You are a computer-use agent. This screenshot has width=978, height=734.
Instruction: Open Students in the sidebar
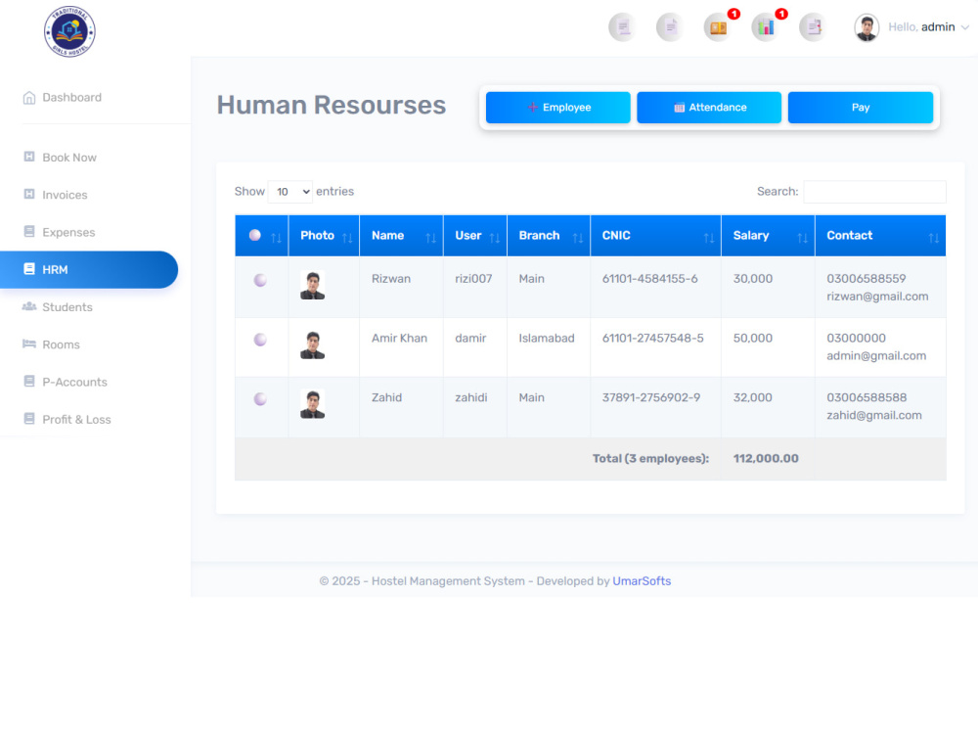click(67, 307)
